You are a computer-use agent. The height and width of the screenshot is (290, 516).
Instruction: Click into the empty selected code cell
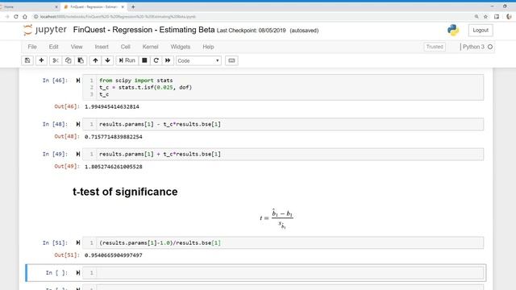pyautogui.click(x=289, y=273)
